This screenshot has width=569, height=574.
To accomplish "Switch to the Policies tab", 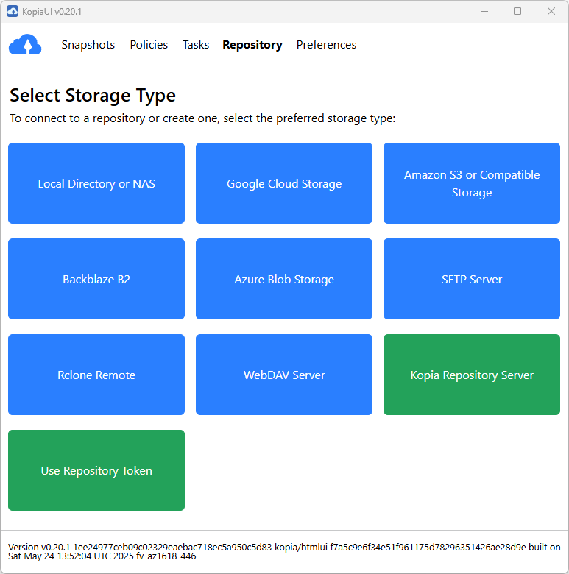I will click(x=149, y=45).
